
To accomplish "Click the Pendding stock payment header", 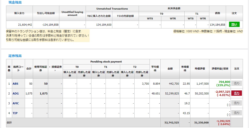I will click(106, 62).
